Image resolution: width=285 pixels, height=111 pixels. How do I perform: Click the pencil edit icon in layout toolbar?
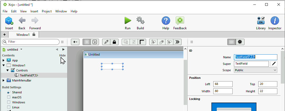(x=106, y=42)
